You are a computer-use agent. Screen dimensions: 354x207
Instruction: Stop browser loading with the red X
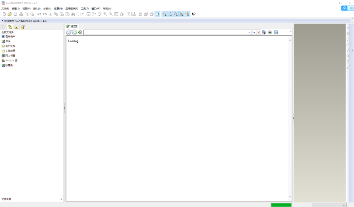point(259,32)
